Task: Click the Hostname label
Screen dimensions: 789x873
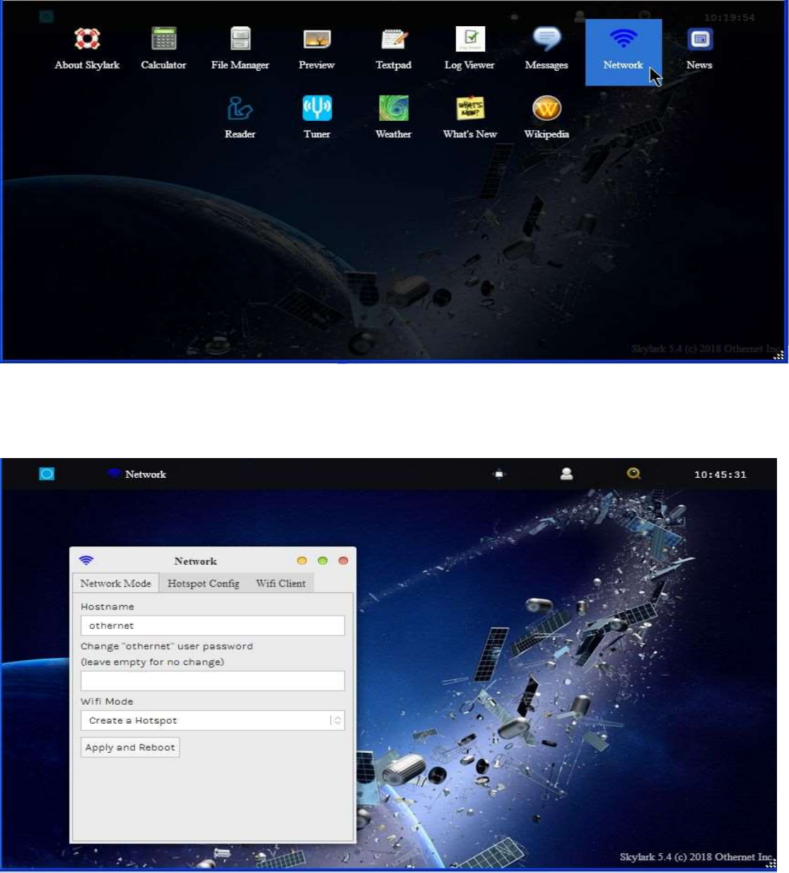Action: 107,607
